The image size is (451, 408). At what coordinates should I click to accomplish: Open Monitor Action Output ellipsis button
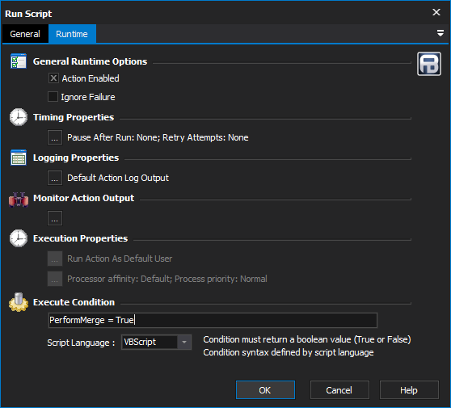pos(55,218)
